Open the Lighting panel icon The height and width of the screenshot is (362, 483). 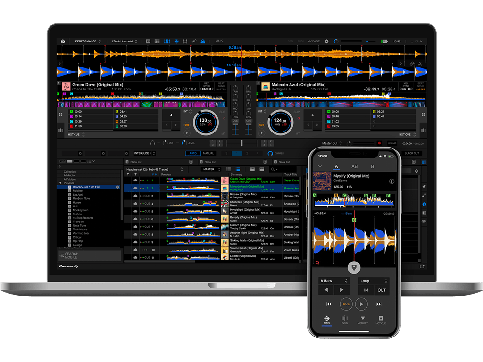(203, 41)
